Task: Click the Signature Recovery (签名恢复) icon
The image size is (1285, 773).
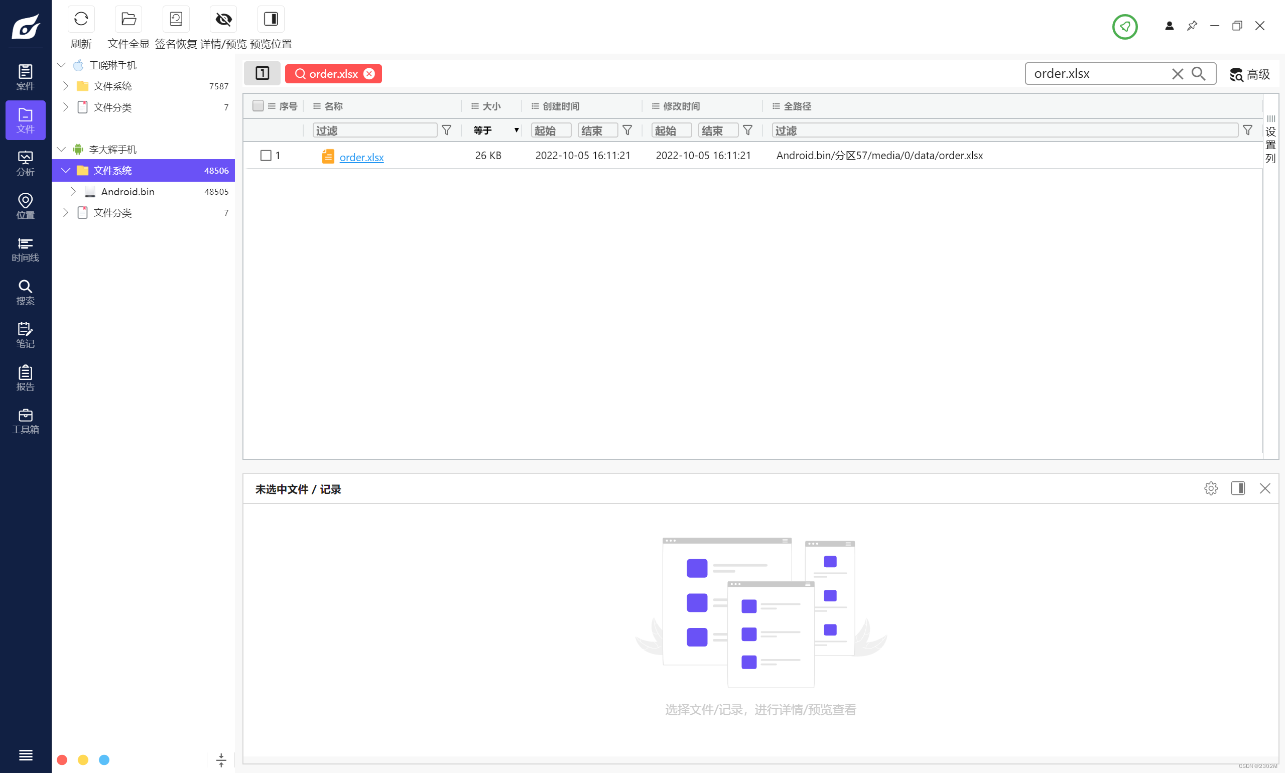Action: click(176, 20)
